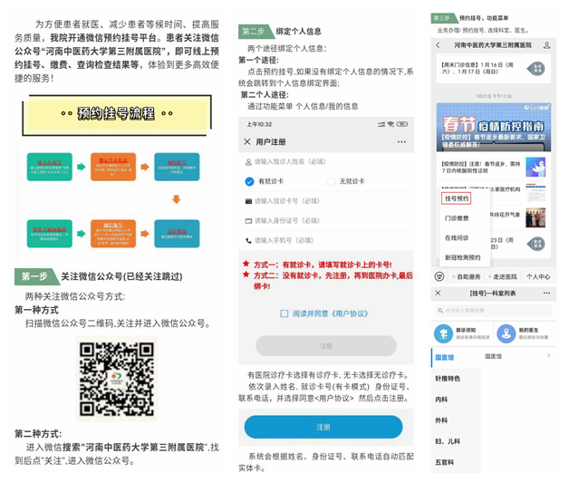
Task: Select the 无就诊卡 radio option
Action: click(x=331, y=181)
